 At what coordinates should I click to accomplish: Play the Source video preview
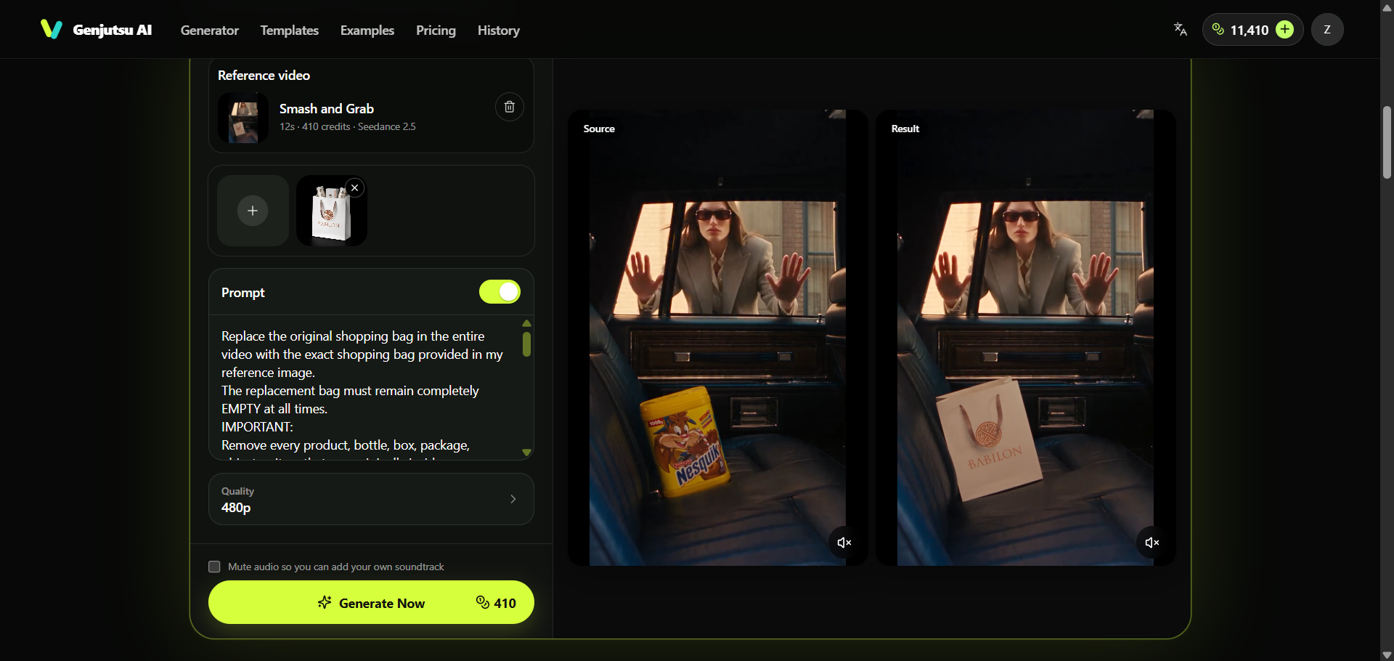pyautogui.click(x=717, y=338)
